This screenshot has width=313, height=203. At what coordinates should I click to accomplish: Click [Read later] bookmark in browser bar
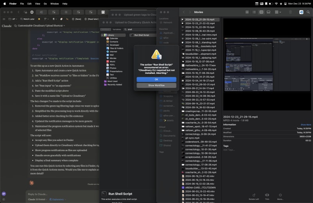pos(92,19)
